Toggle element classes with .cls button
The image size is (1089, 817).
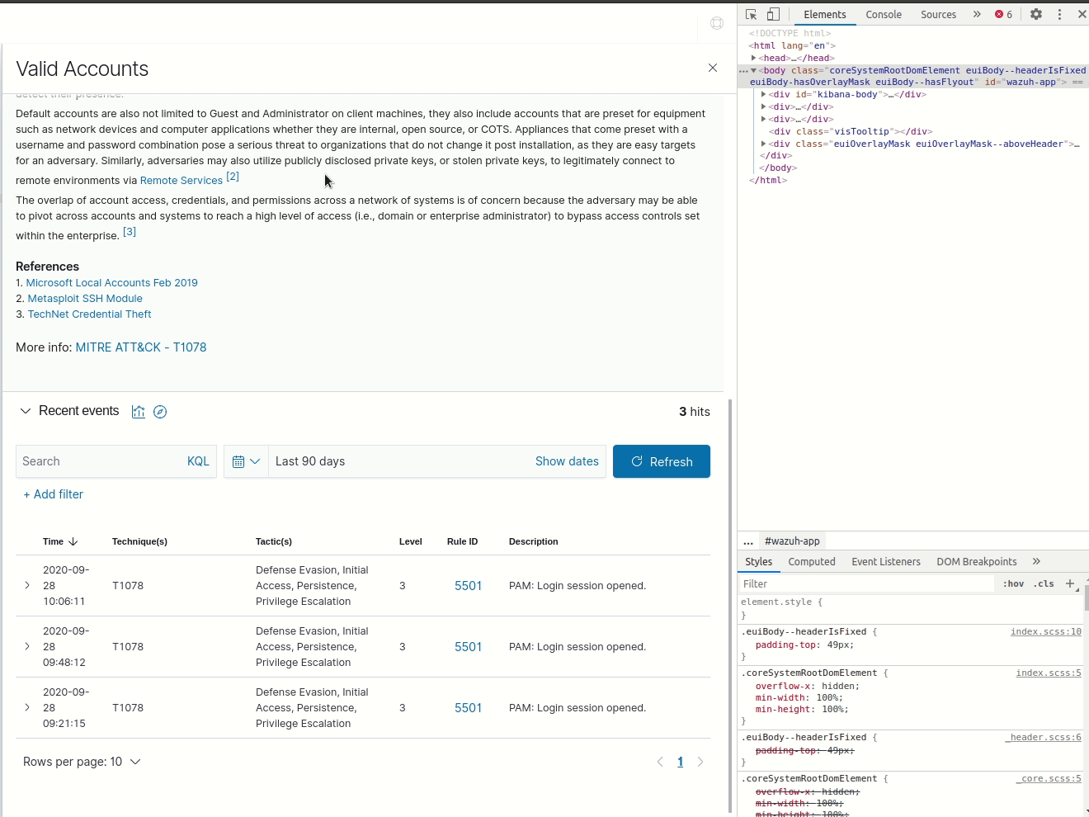[x=1044, y=583]
